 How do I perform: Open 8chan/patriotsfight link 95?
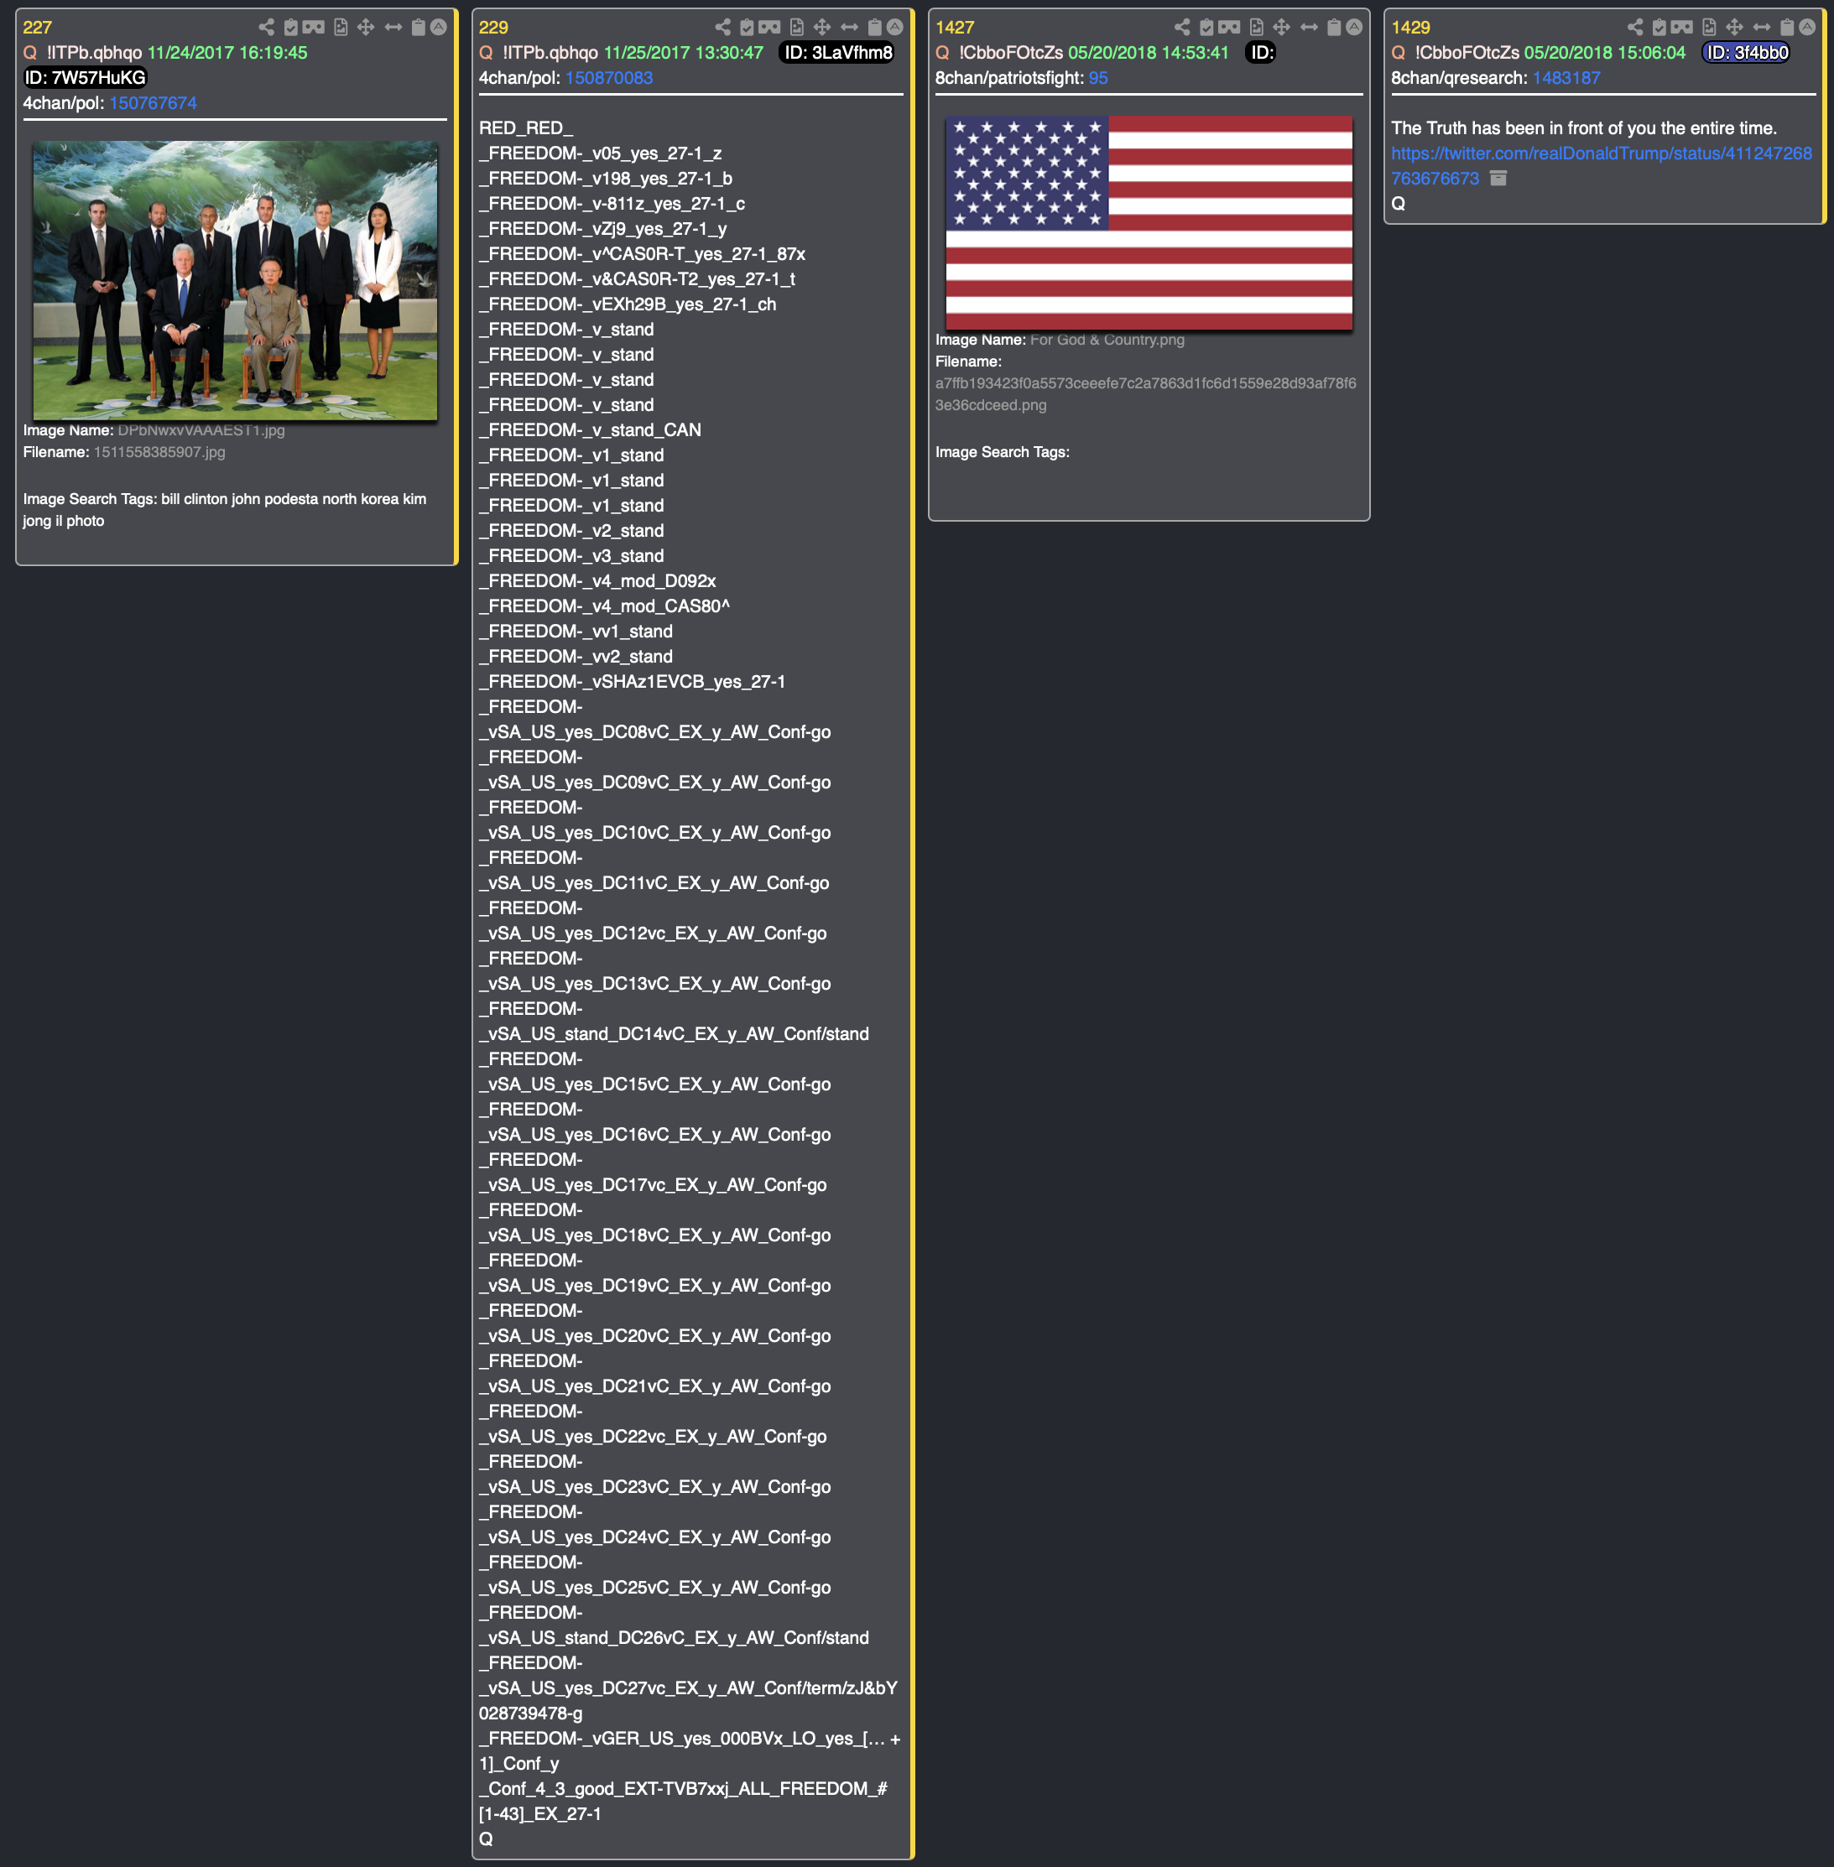tap(1098, 78)
